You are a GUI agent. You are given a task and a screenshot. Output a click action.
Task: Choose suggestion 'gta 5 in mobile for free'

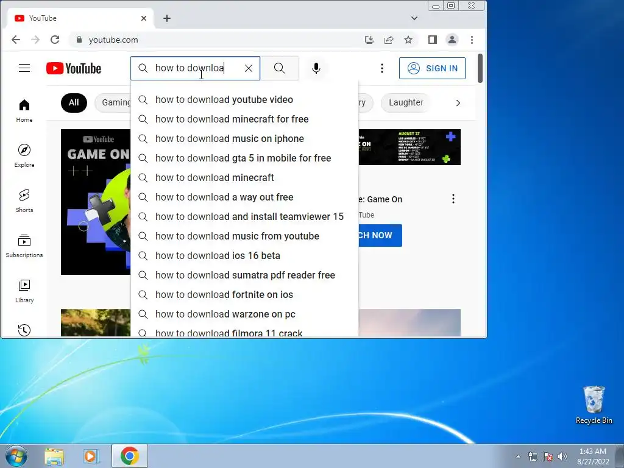(244, 158)
